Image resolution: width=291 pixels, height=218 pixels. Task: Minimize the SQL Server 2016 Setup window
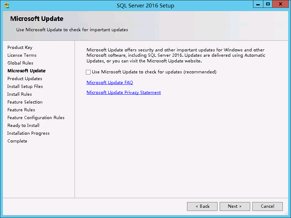[258, 4]
